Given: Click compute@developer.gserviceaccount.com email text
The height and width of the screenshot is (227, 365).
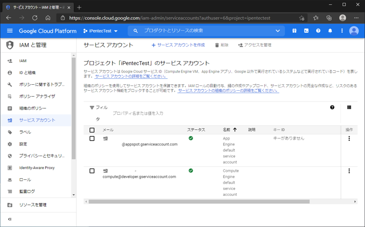Looking at the screenshot, I should 139,177.
